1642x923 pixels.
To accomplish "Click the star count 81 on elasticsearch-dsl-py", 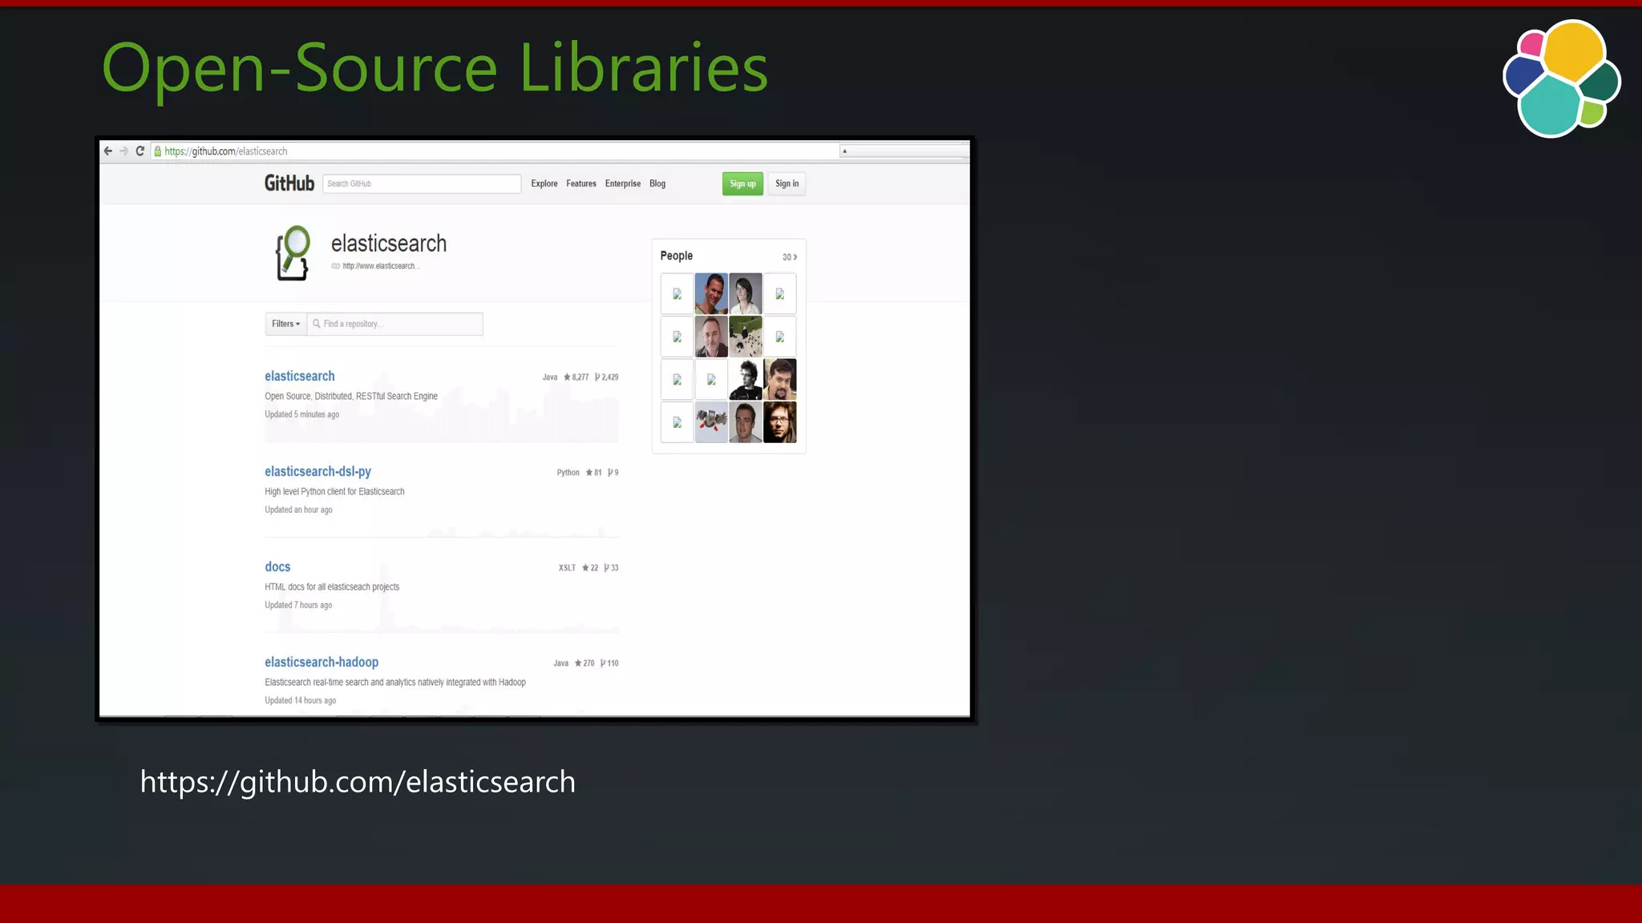I will [593, 472].
